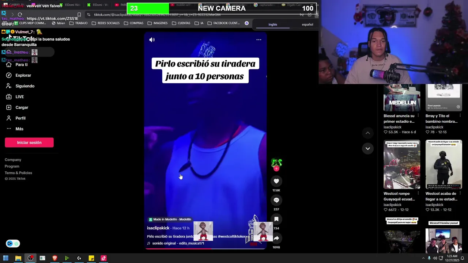Open the Company footer link
Screen dimensions: 468x263
pyautogui.click(x=13, y=160)
